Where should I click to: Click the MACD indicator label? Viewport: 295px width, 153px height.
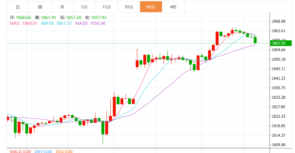click(x=20, y=151)
